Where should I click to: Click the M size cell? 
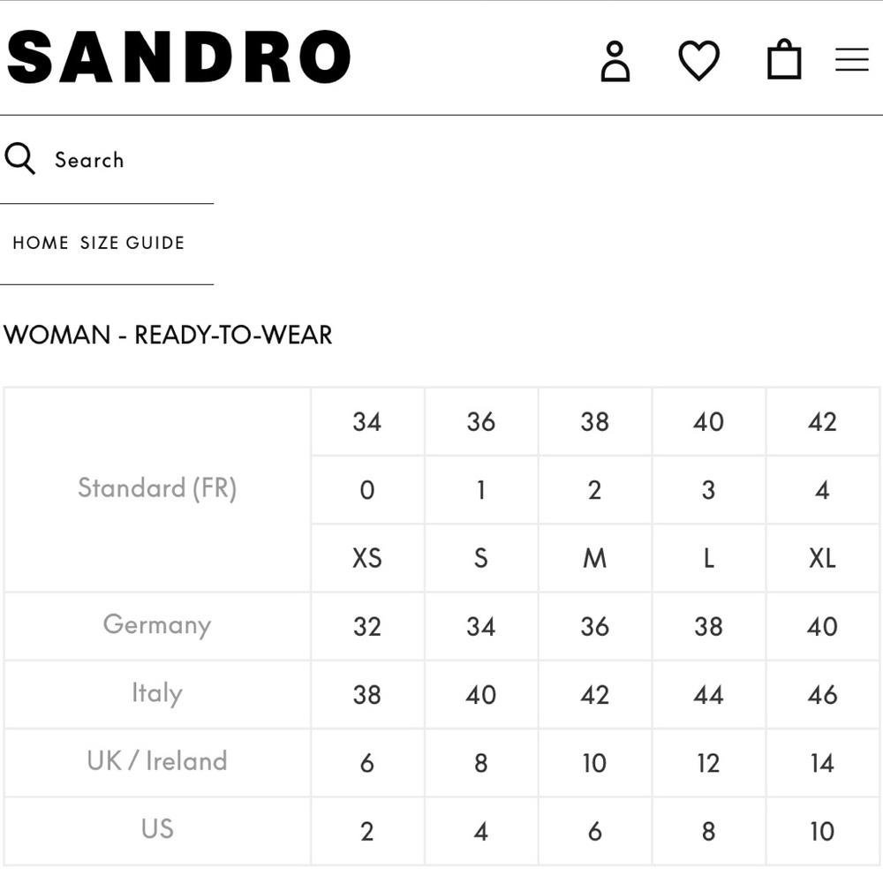pyautogui.click(x=594, y=558)
